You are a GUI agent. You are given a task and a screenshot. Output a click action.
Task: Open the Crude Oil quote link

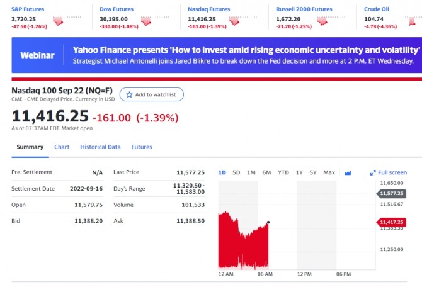click(377, 9)
